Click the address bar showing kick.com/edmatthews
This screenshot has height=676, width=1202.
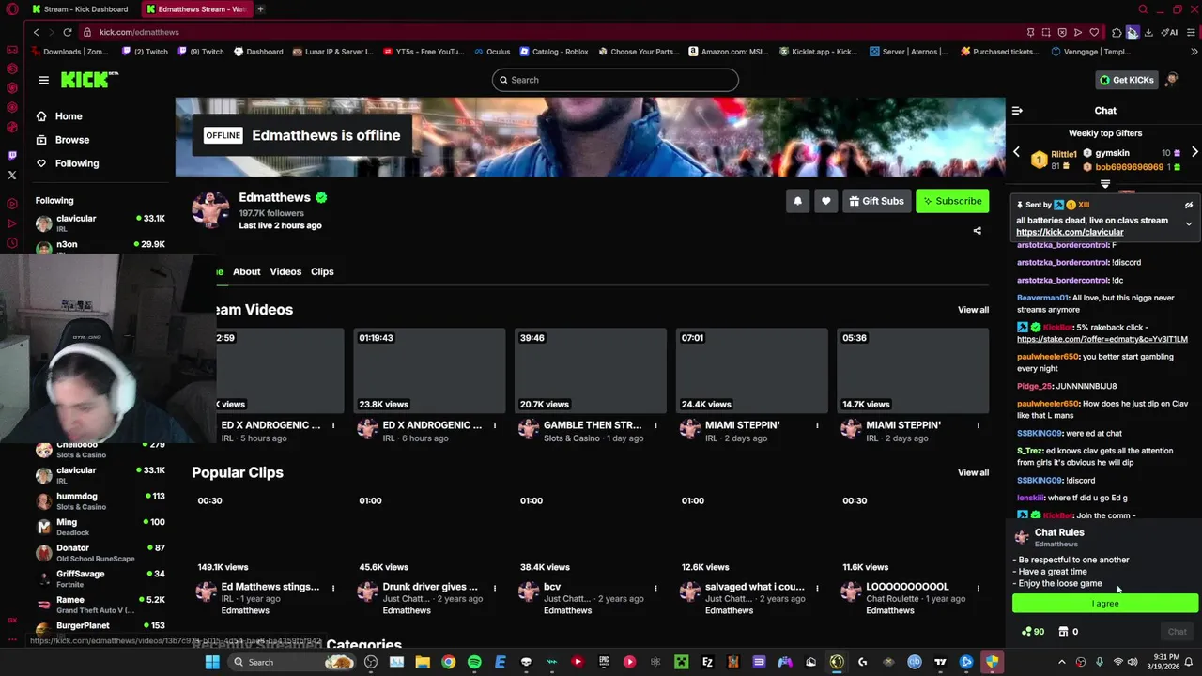tap(139, 32)
